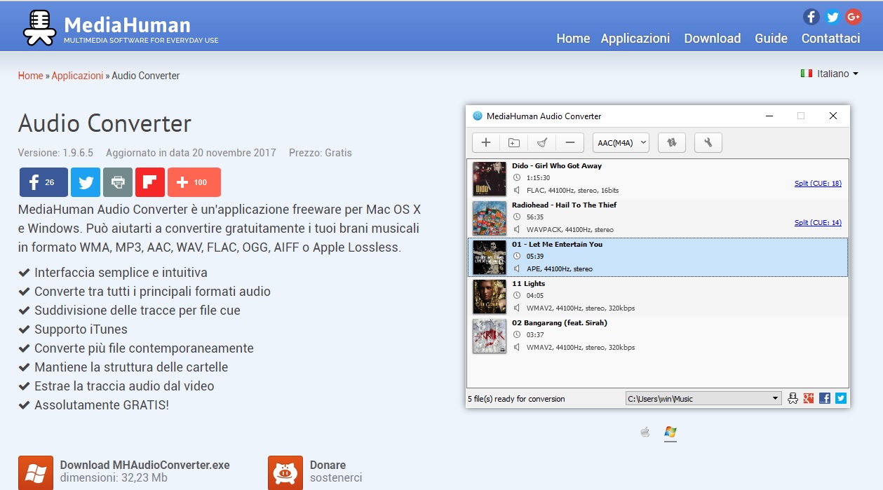Click the 11 Lights album cover
The width and height of the screenshot is (883, 490).
coord(490,297)
